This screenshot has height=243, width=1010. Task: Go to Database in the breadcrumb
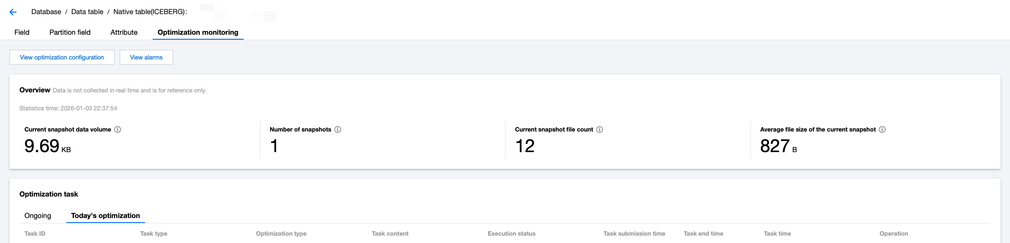tap(46, 12)
